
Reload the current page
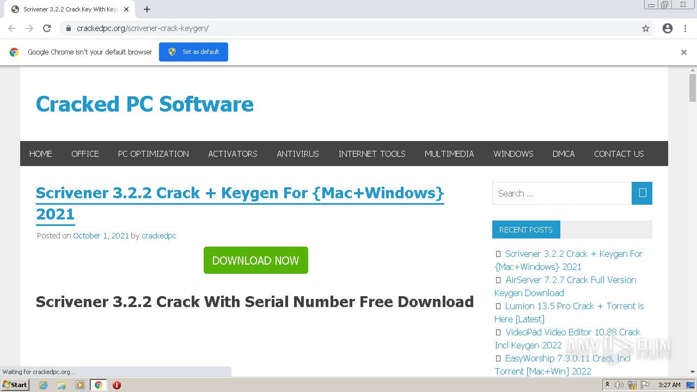point(47,28)
